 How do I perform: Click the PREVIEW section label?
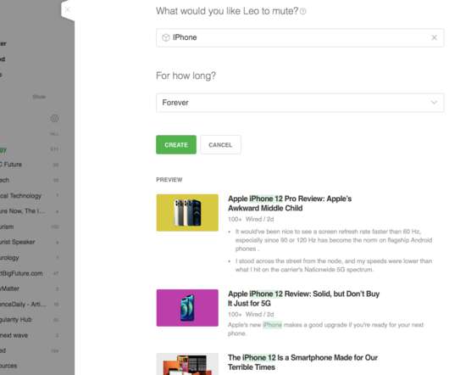(169, 180)
